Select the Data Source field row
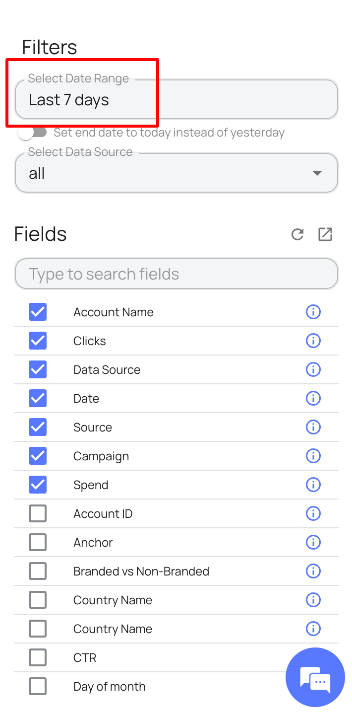The width and height of the screenshot is (352, 716). pos(176,369)
